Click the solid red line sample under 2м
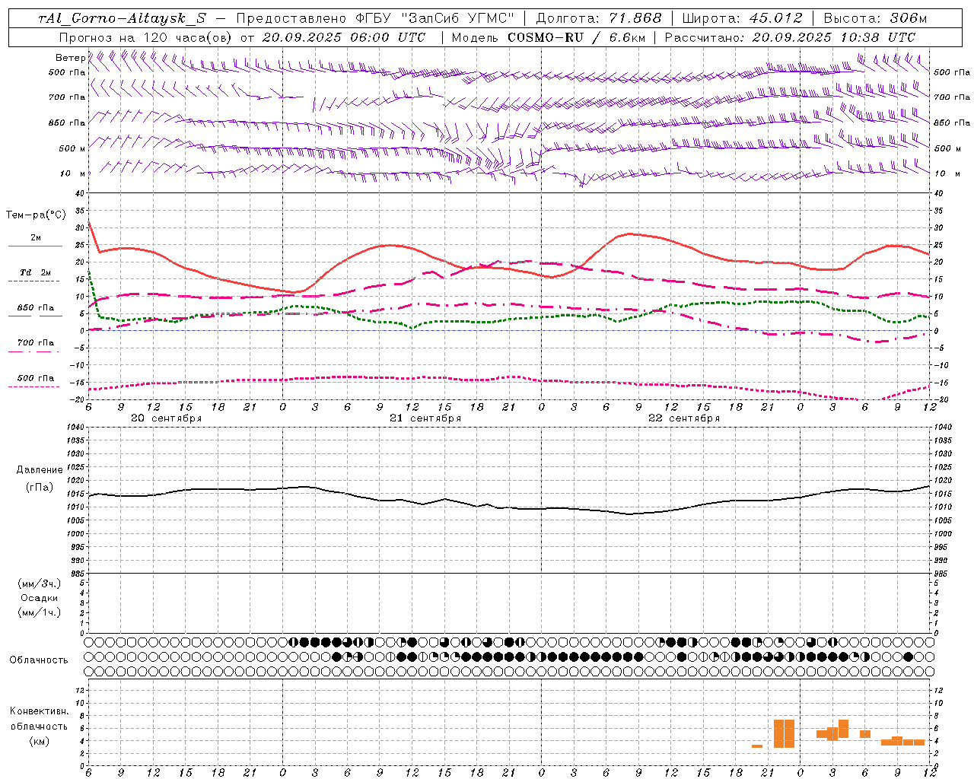The image size is (974, 779). (36, 246)
